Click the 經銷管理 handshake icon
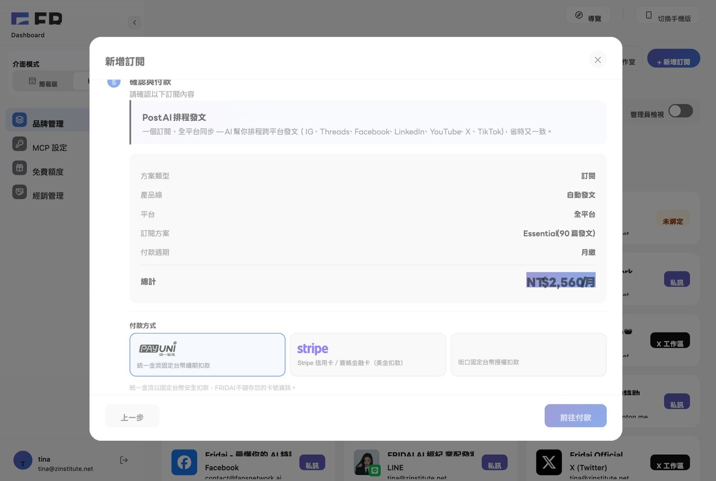Viewport: 716px width, 481px height. tap(19, 192)
